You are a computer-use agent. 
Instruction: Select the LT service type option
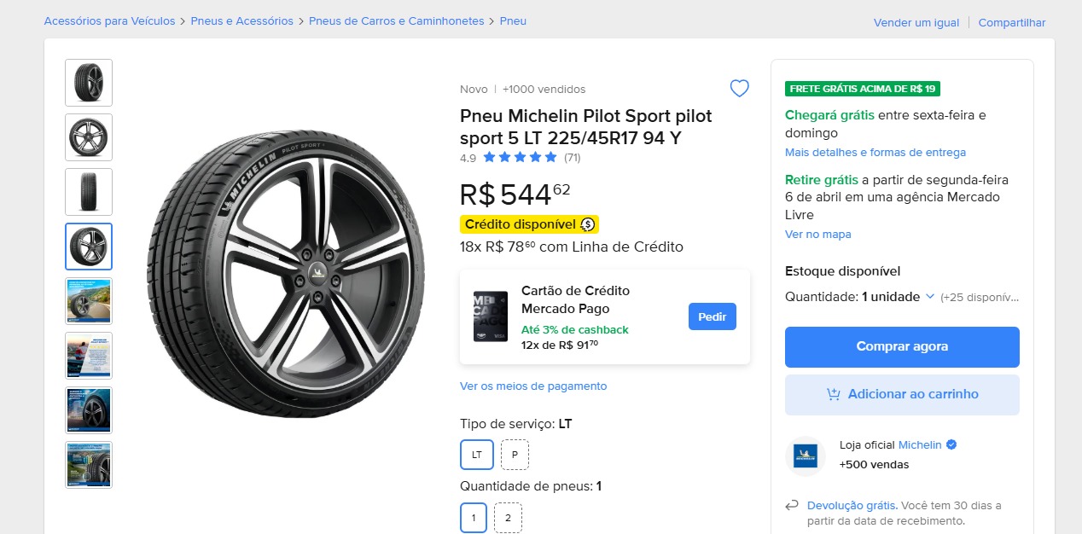point(477,455)
